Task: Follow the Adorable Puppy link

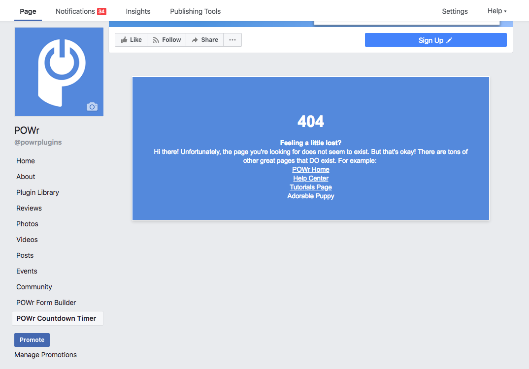Action: point(311,196)
